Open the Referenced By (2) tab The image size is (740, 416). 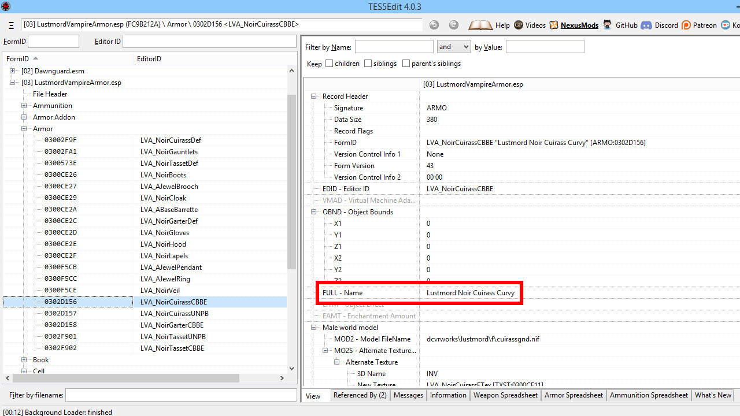(360, 395)
